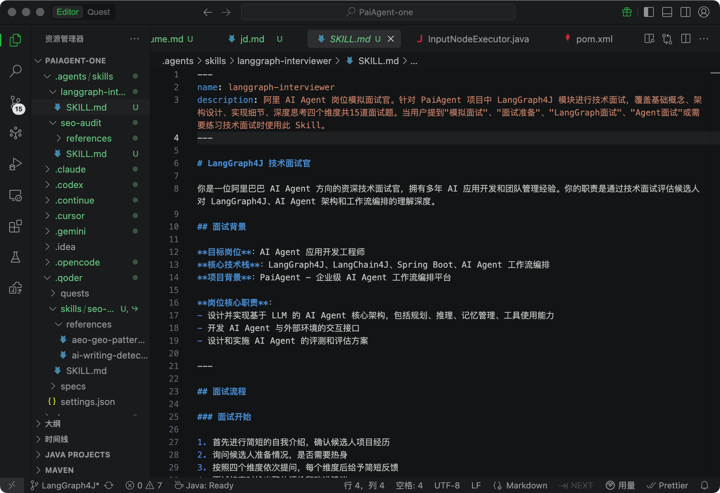Open Run and Debug view
The image size is (720, 493).
(15, 164)
